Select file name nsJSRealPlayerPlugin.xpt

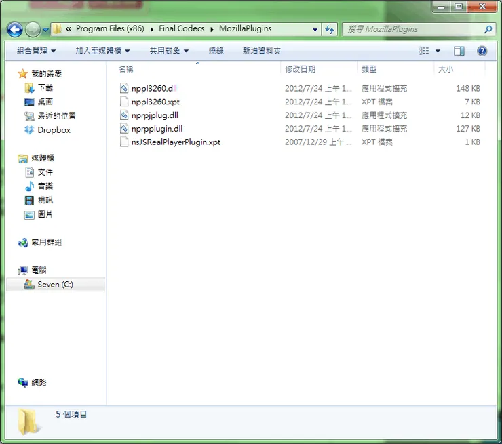click(x=176, y=142)
